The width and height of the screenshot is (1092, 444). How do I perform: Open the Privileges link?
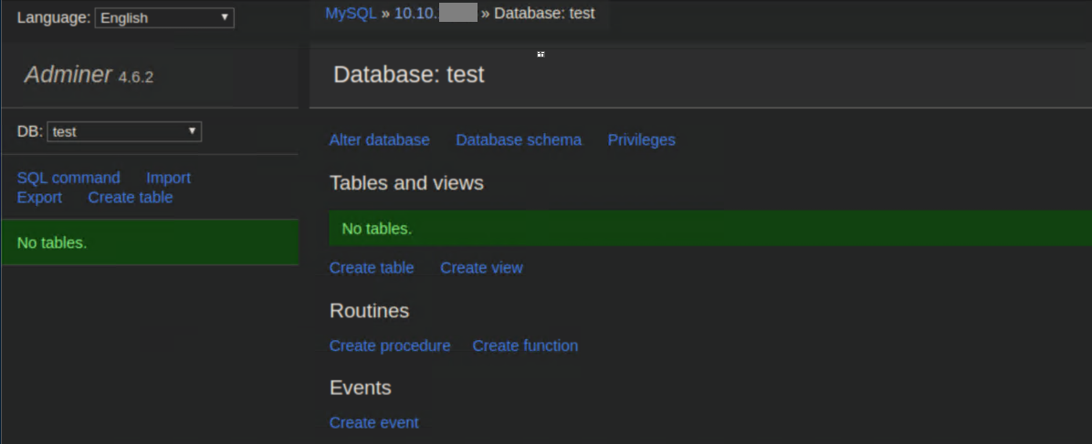coord(641,139)
